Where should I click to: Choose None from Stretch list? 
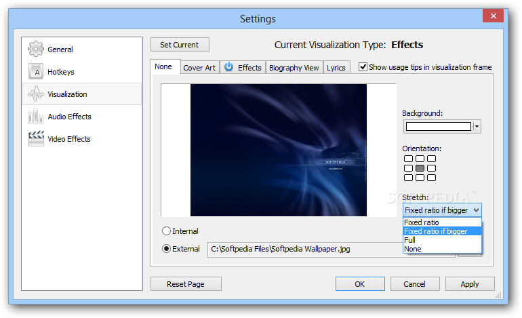442,249
